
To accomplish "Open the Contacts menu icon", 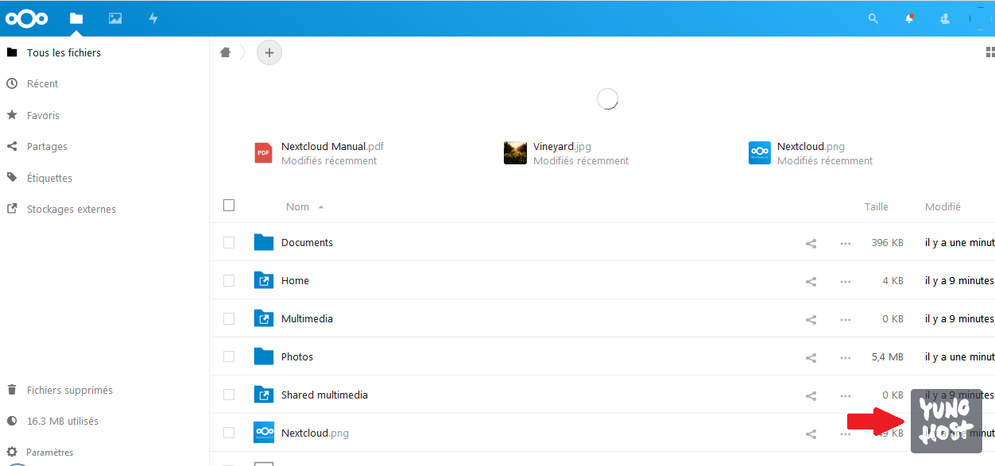I will (945, 19).
